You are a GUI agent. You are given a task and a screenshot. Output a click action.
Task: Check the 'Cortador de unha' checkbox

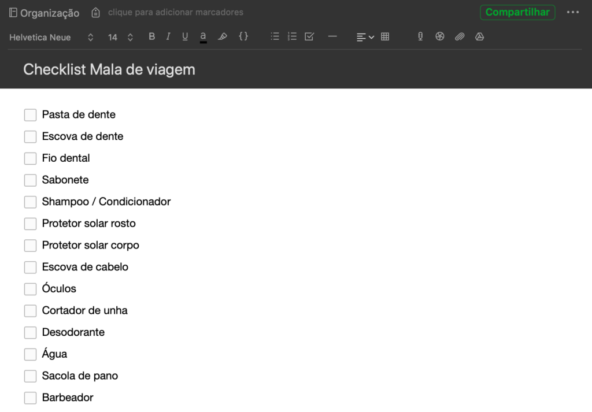[30, 311]
